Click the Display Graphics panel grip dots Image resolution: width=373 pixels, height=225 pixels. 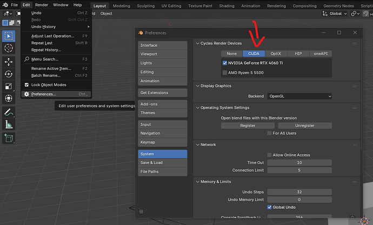click(x=355, y=86)
